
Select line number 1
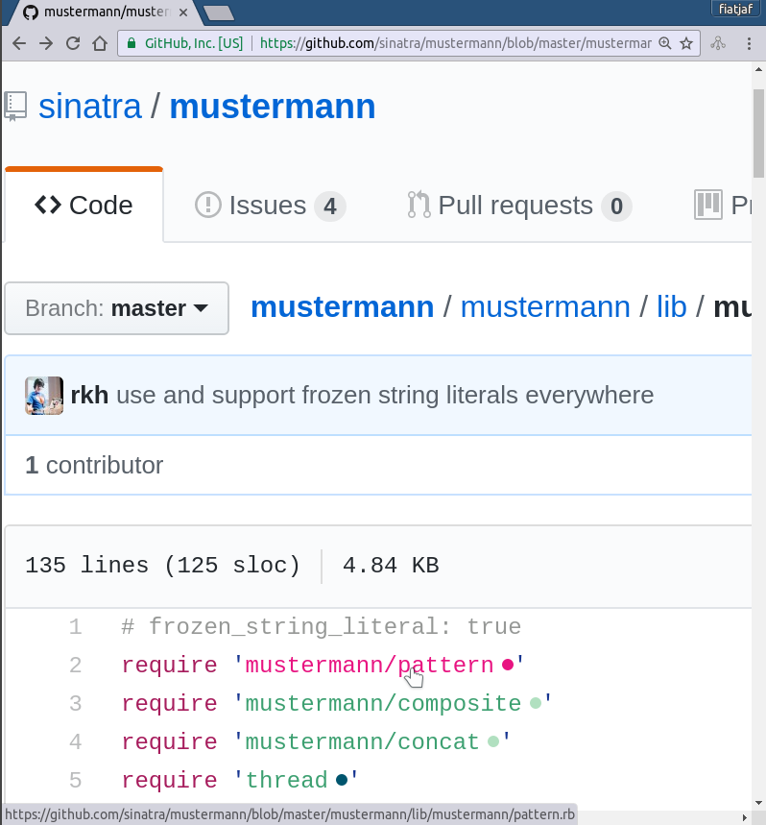click(x=75, y=626)
